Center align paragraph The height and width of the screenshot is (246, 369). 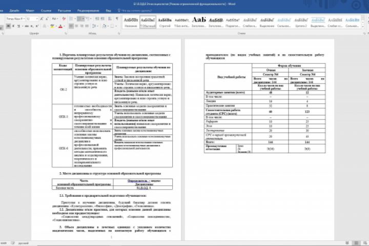point(76,26)
